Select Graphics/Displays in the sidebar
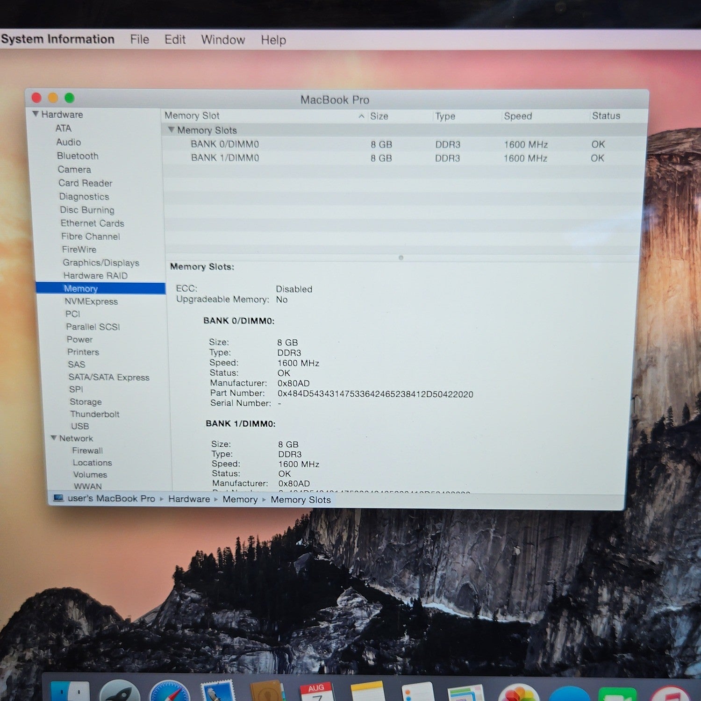 tap(101, 263)
